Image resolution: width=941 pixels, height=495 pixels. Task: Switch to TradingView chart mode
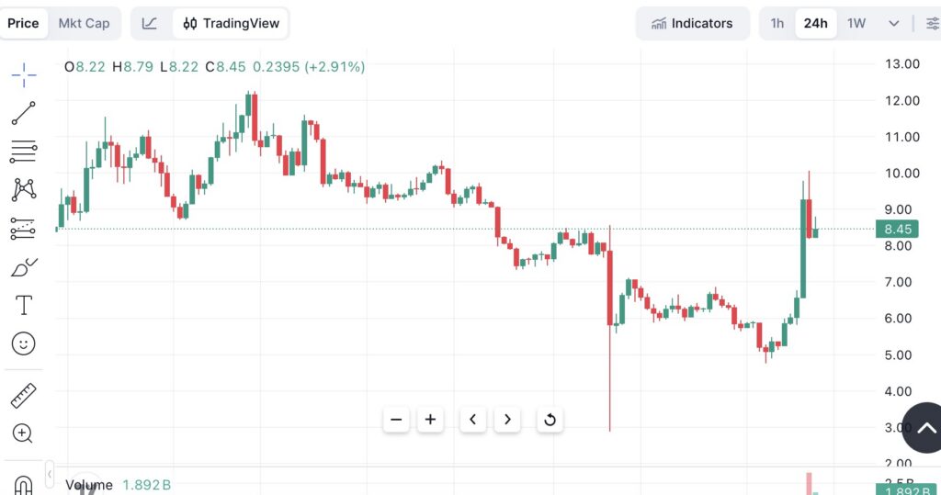[x=231, y=24]
